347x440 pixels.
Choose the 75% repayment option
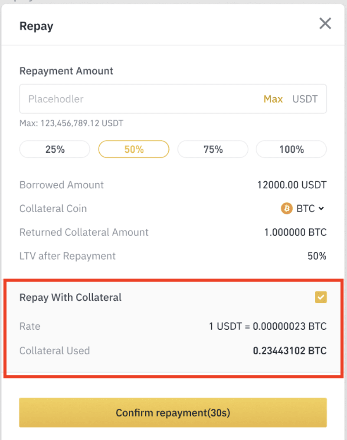(x=213, y=149)
